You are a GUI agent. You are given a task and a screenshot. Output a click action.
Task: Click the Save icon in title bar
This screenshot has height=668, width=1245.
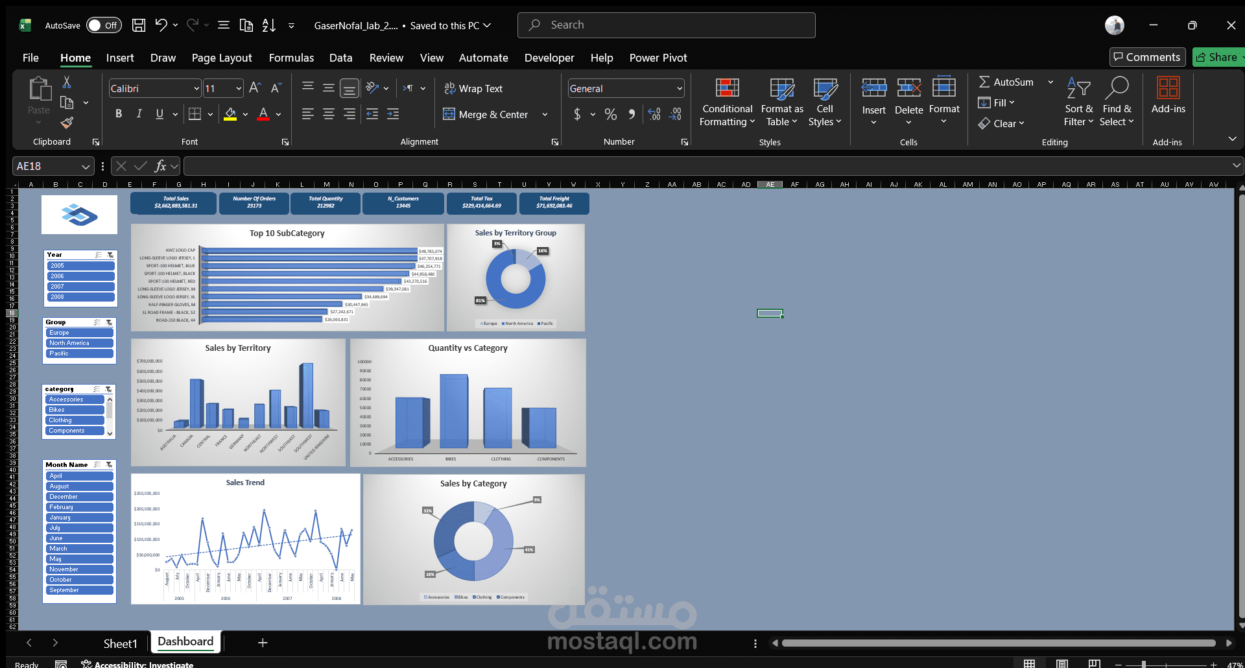coord(139,25)
